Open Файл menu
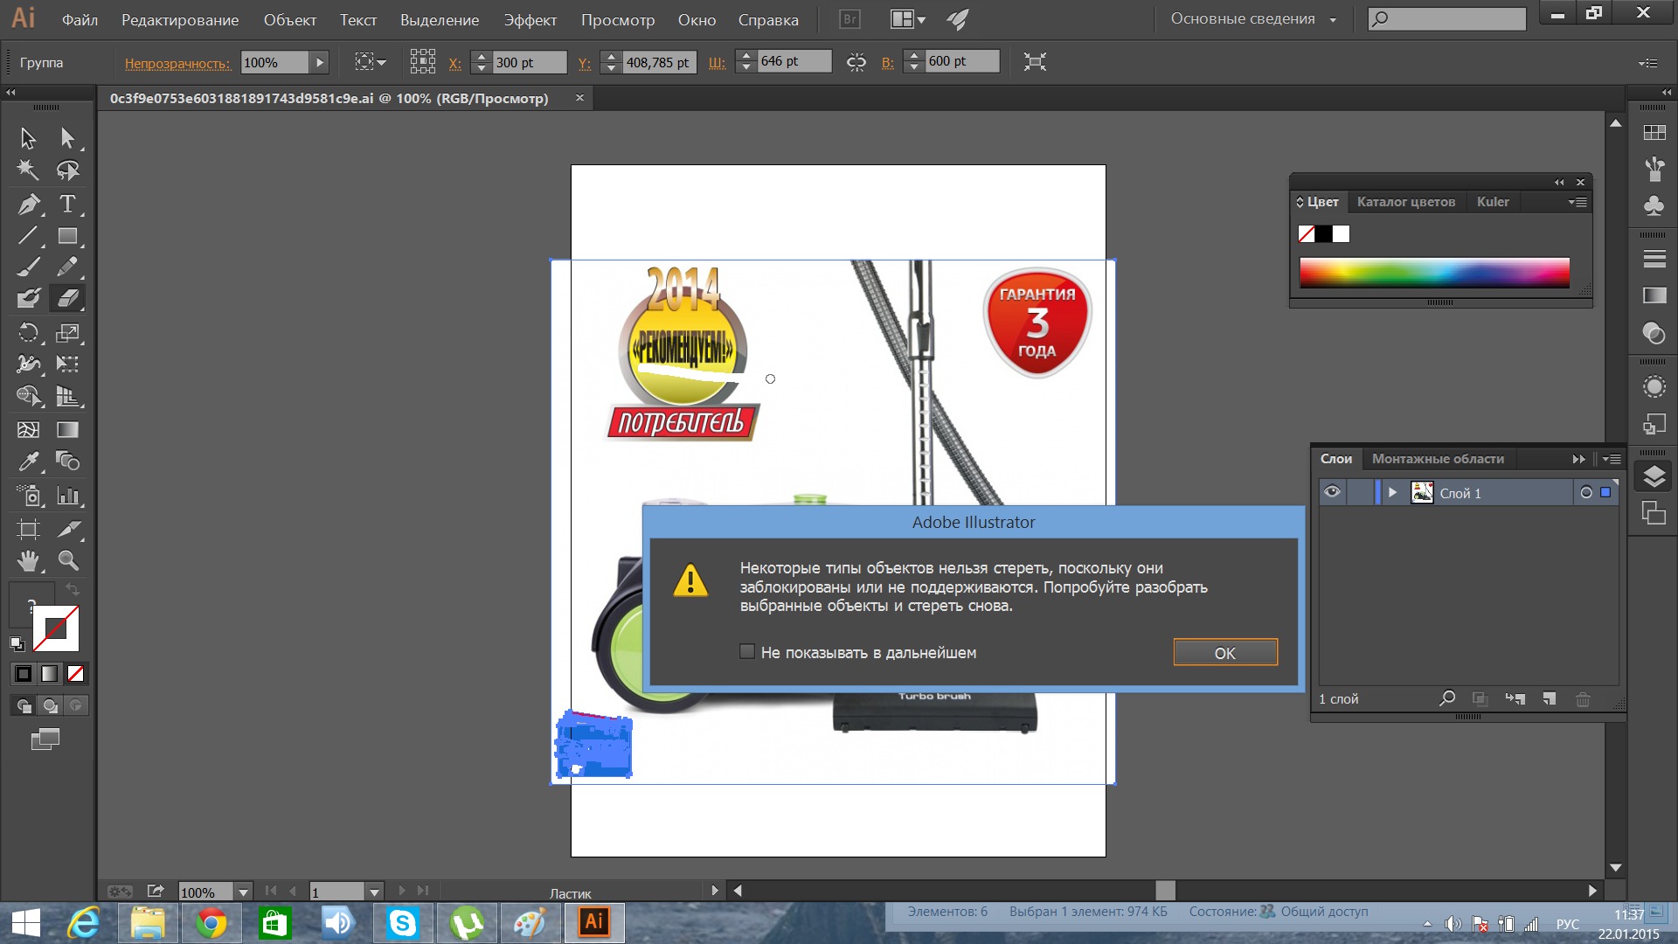 [80, 19]
